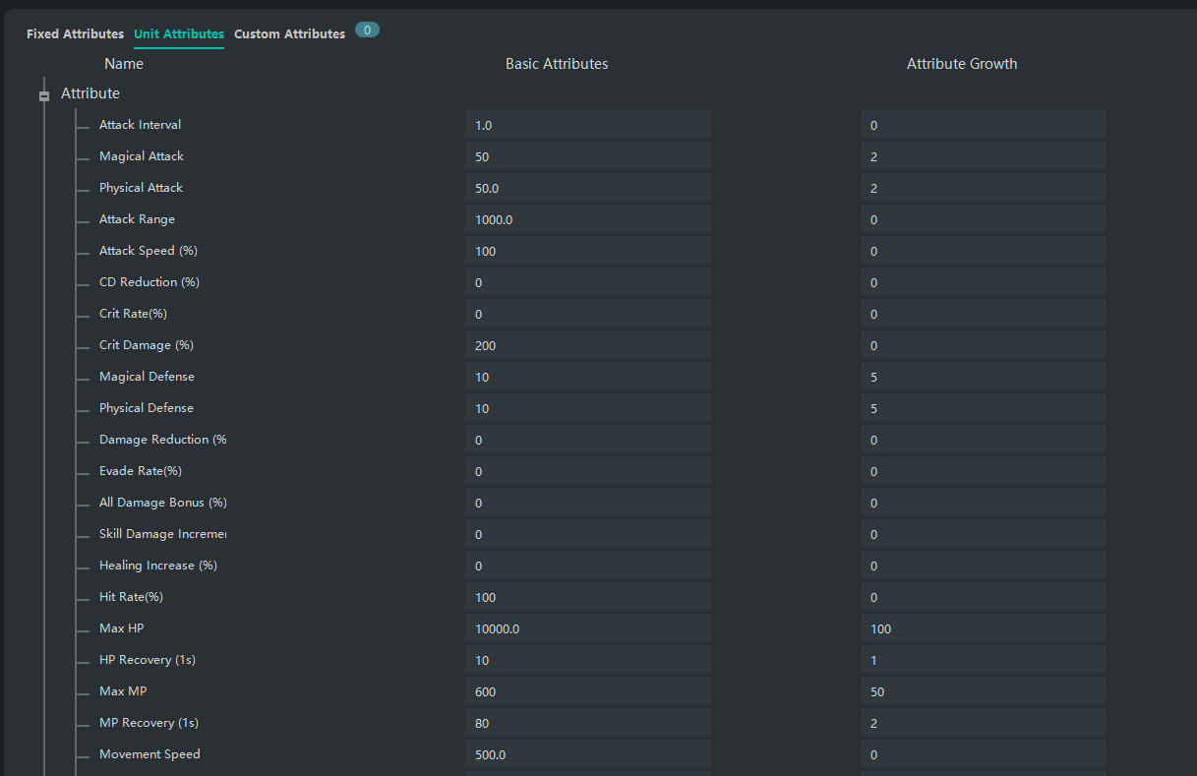Image resolution: width=1197 pixels, height=776 pixels.
Task: Select the Evade Rate(%) tree item
Action: pyautogui.click(x=141, y=471)
